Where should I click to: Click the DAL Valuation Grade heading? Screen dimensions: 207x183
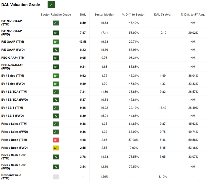click(21, 5)
